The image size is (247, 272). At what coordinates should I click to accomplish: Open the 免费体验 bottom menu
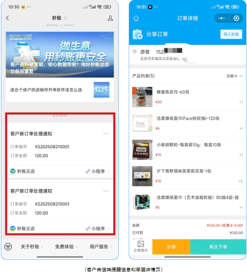coord(66,247)
